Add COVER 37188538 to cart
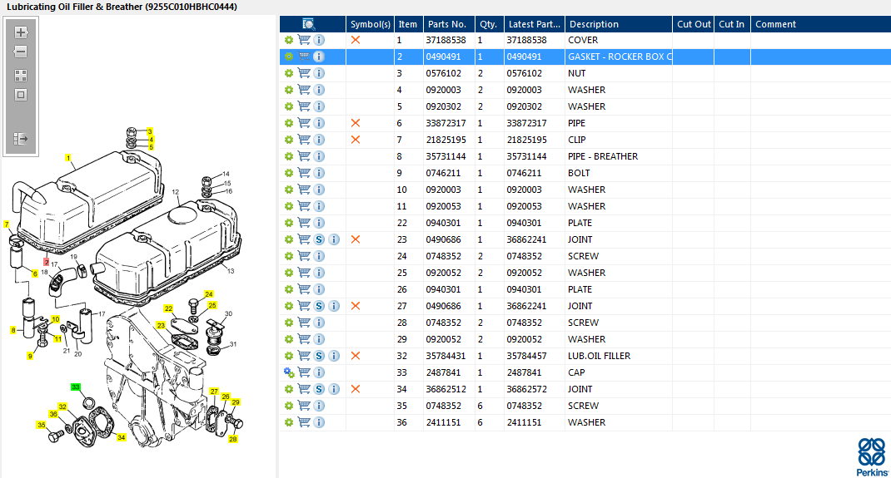Screen dimensions: 891x478 click(304, 40)
